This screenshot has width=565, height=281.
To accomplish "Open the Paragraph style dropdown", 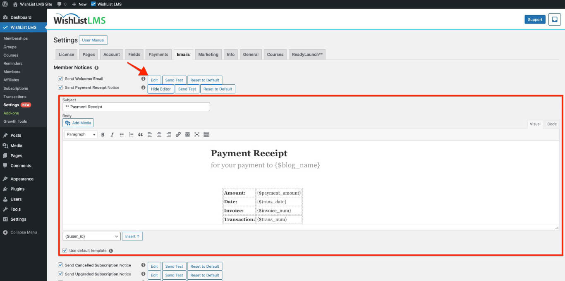I will tap(80, 134).
